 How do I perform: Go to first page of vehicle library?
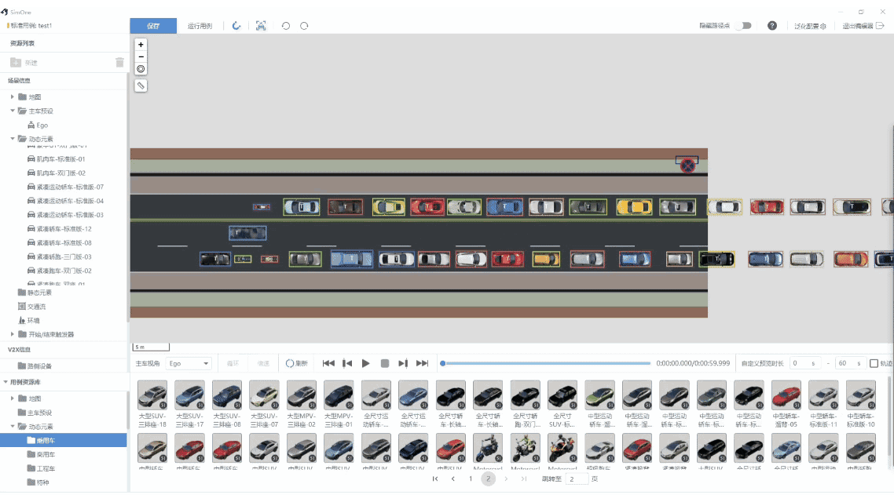435,479
